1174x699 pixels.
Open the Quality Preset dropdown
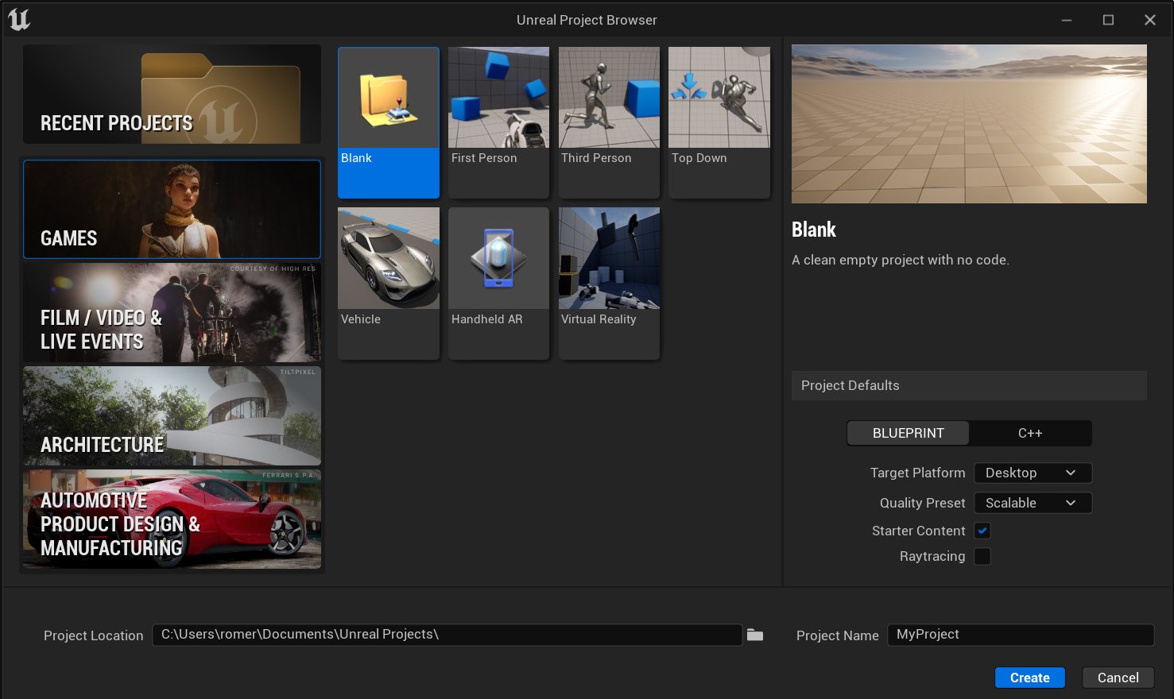click(x=1033, y=503)
